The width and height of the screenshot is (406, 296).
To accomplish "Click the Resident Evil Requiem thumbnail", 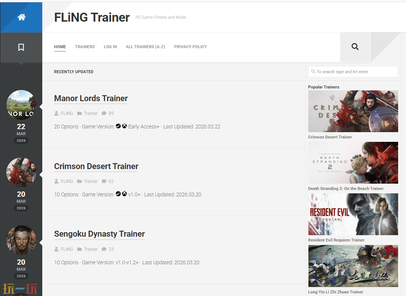I will click(353, 214).
